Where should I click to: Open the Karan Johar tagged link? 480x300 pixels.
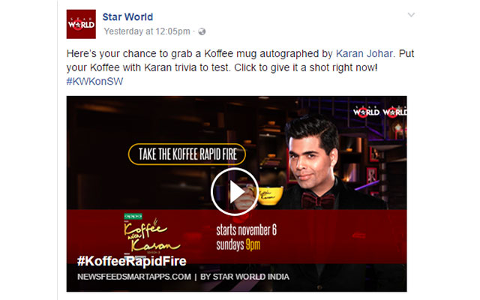tap(364, 53)
